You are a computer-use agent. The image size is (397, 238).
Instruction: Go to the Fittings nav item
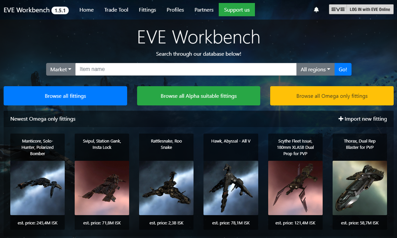pyautogui.click(x=147, y=10)
